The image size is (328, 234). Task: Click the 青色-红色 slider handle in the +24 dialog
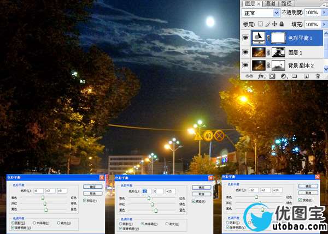click(x=256, y=196)
